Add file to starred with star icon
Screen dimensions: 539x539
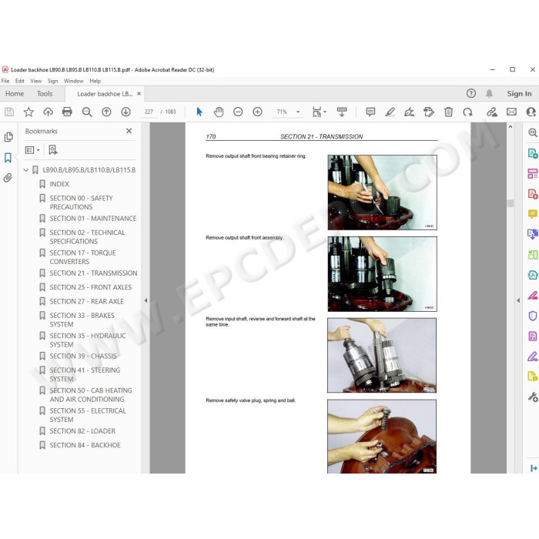point(28,112)
